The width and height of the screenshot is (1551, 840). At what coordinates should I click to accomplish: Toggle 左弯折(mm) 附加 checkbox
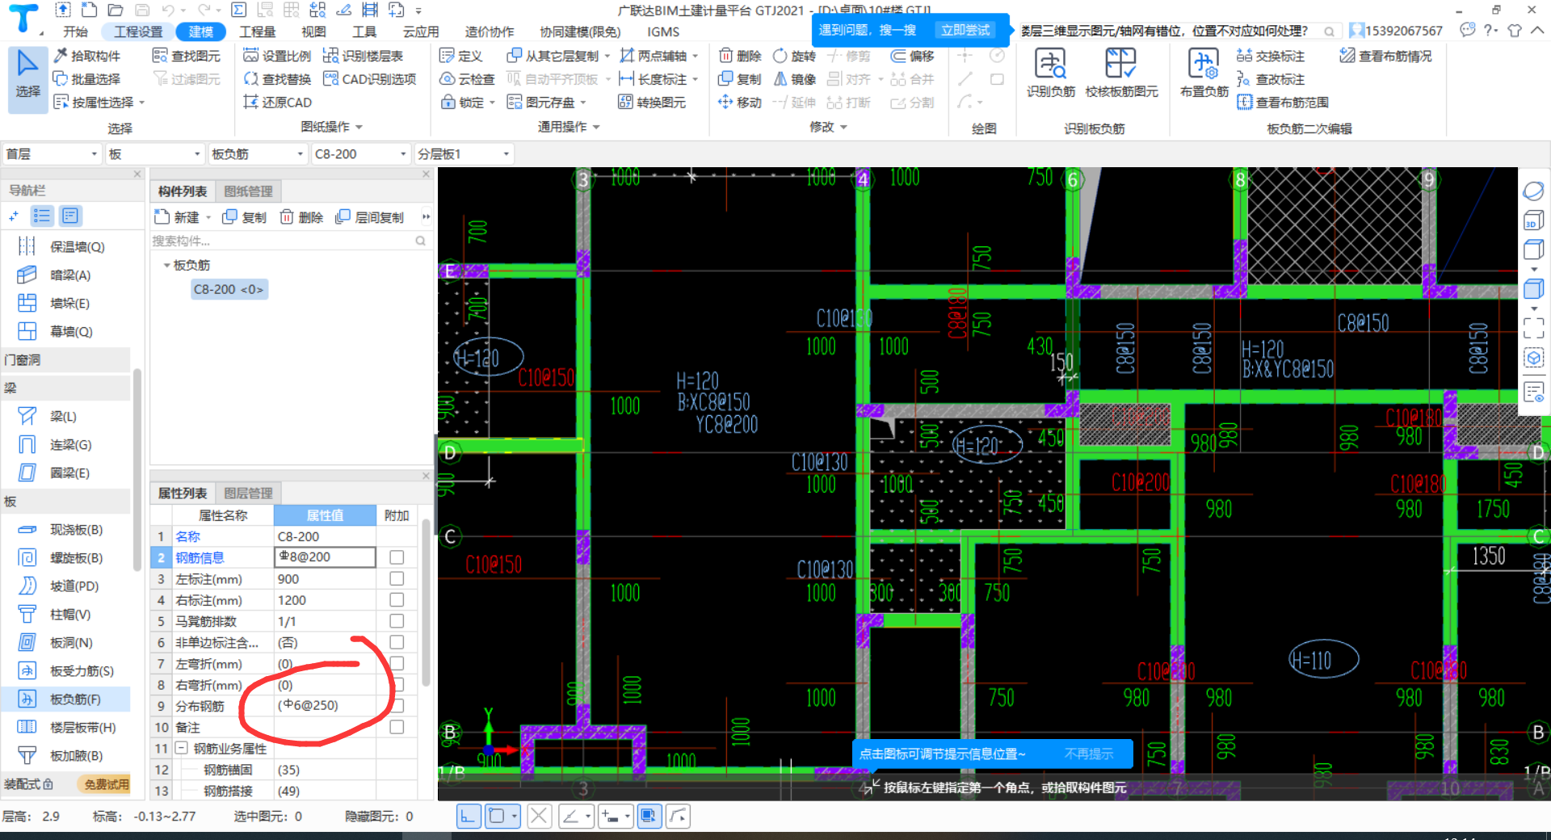click(x=397, y=663)
